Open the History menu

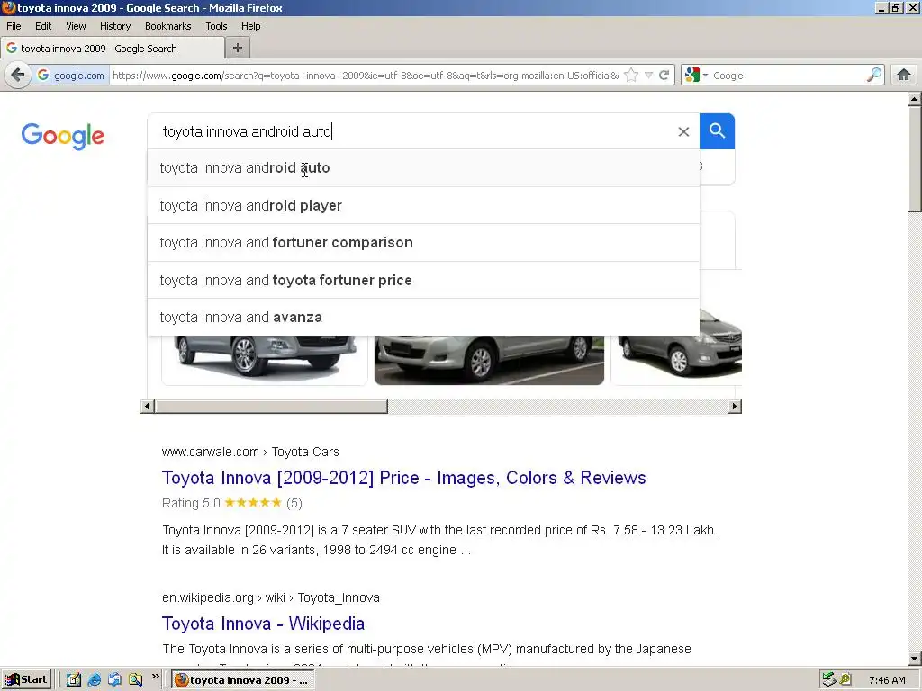pyautogui.click(x=115, y=26)
